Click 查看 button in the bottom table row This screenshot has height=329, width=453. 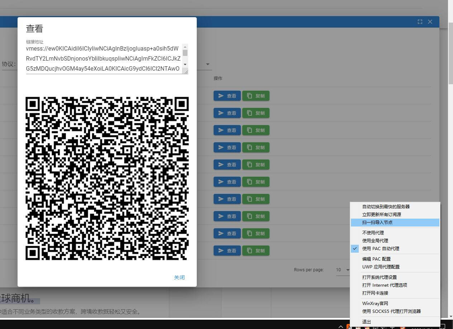(227, 251)
